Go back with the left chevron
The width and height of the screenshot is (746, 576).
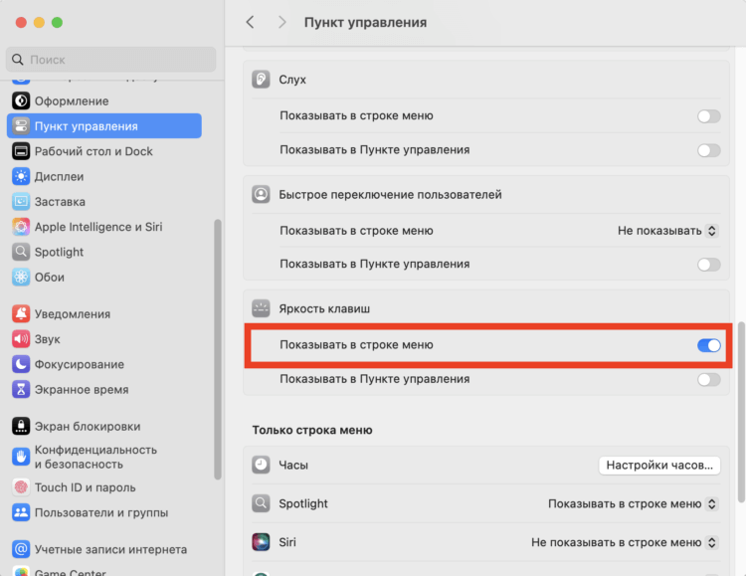coord(251,22)
